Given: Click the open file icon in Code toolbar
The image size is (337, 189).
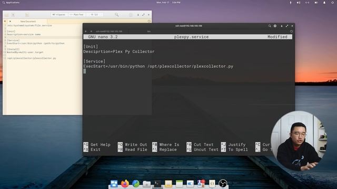Looking at the screenshot, I should tap(6, 15).
